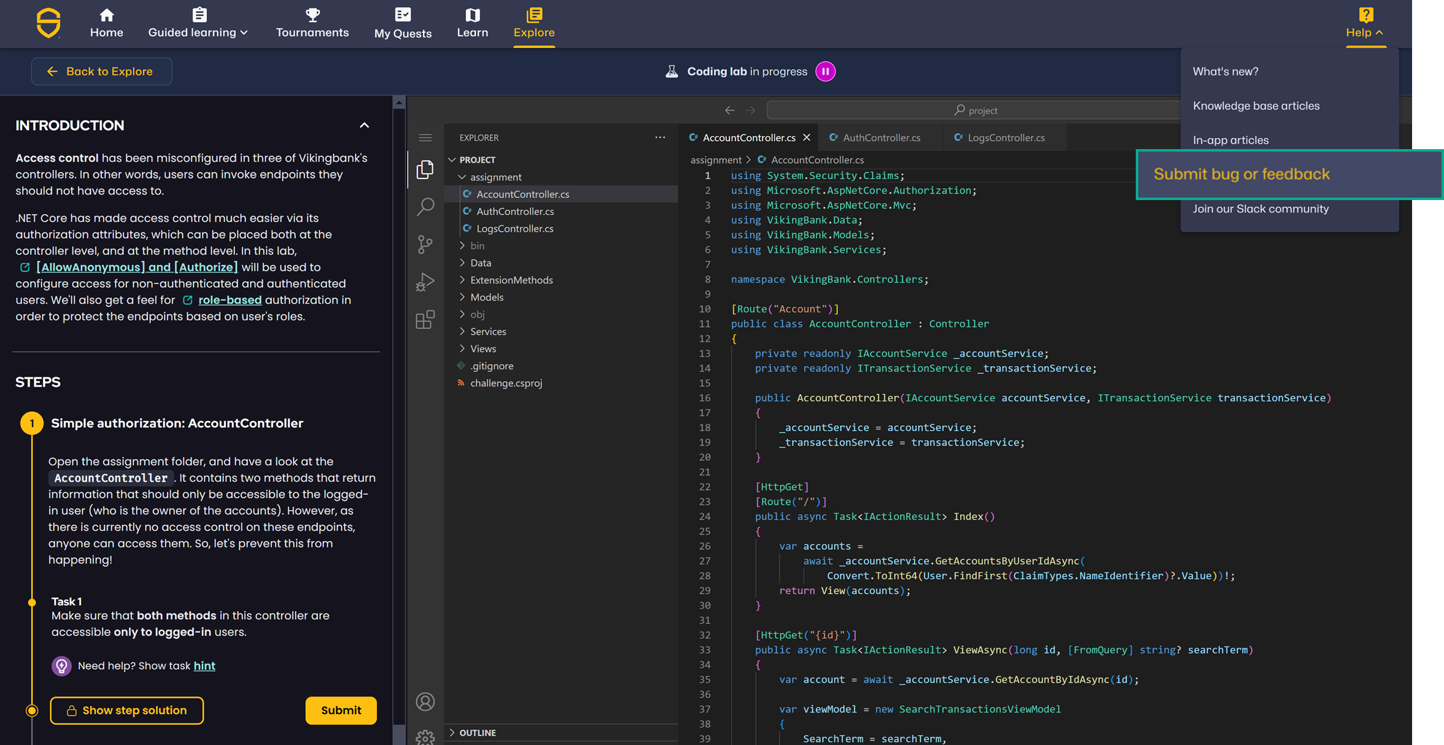This screenshot has height=745, width=1444.
Task: Select the Explore tab
Action: pos(534,23)
